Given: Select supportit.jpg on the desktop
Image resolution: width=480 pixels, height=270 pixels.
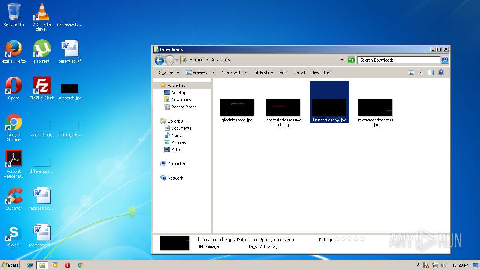Looking at the screenshot, I should 70,92.
